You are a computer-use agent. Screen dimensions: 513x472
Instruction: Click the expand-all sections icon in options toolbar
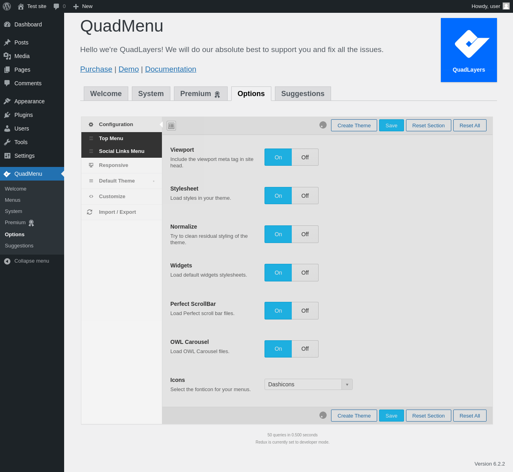tap(171, 126)
